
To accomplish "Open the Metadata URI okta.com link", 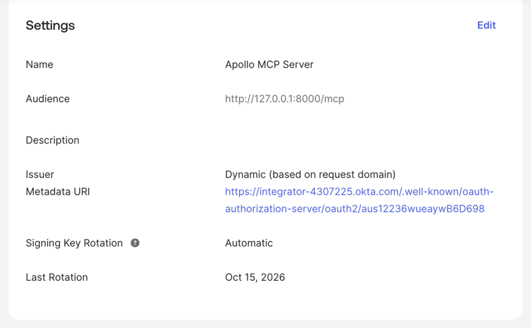I will tap(359, 201).
